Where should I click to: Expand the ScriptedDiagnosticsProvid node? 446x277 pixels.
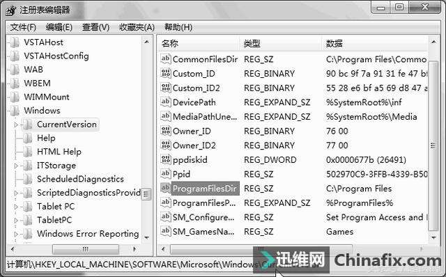click(x=16, y=193)
